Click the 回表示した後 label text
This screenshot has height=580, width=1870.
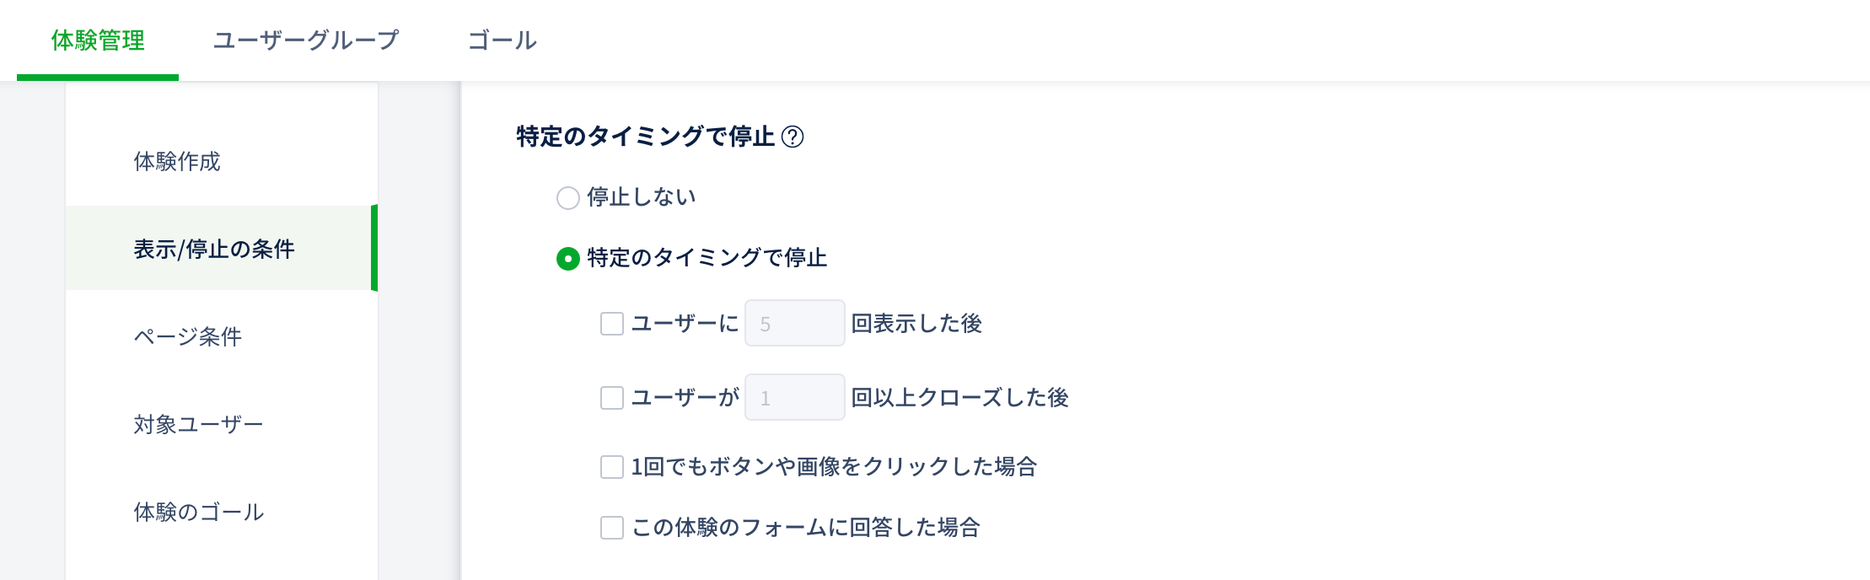(x=916, y=324)
